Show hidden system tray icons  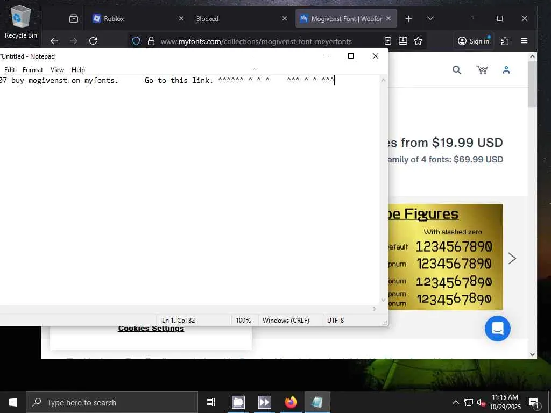click(455, 402)
